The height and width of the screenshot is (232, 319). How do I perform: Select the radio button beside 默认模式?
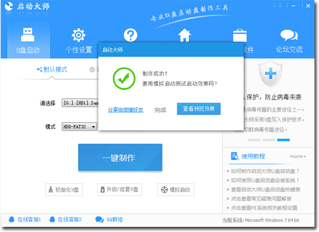[92, 69]
